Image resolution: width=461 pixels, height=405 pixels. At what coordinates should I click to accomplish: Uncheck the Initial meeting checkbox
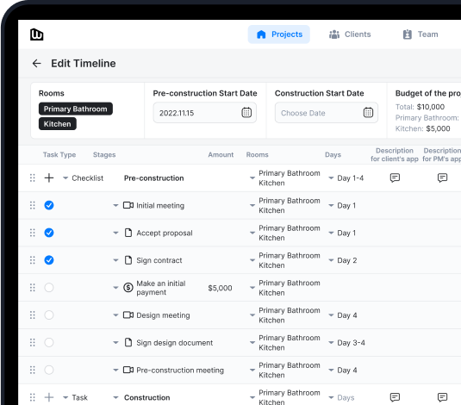pos(49,205)
